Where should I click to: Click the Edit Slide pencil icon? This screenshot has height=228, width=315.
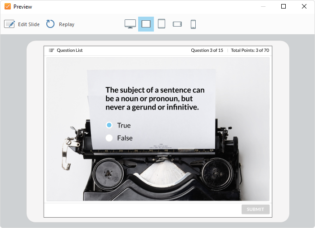[9, 24]
